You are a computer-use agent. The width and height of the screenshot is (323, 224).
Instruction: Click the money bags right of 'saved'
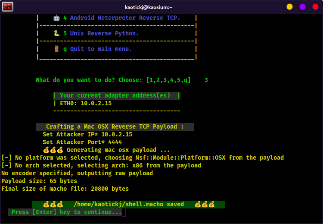205,205
